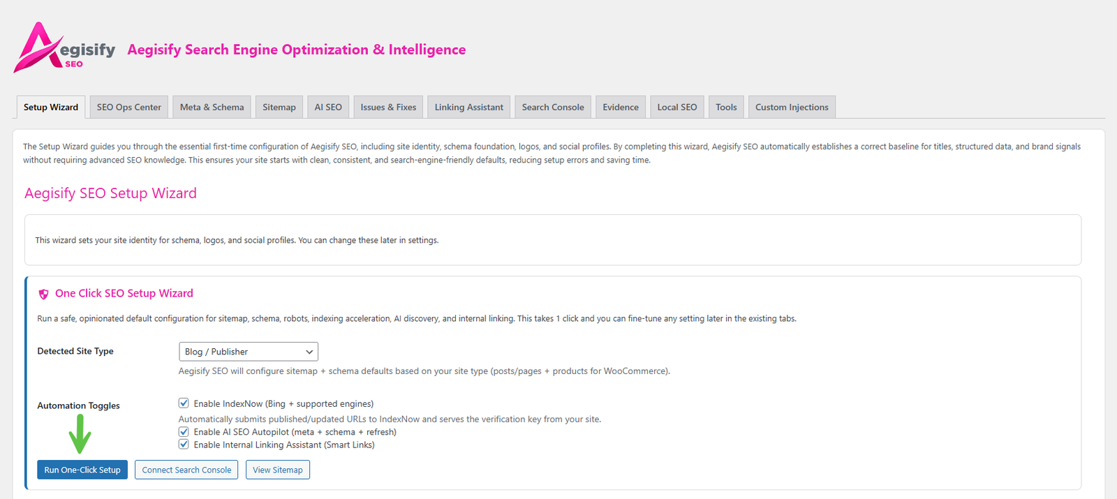Go to the Tools tab
1117x499 pixels.
[726, 107]
